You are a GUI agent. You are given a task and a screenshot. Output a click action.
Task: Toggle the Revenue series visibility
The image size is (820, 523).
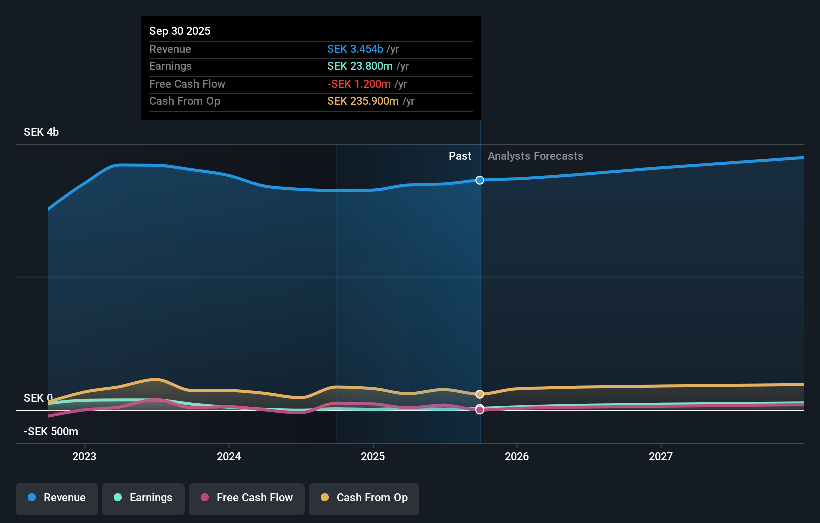tap(56, 499)
